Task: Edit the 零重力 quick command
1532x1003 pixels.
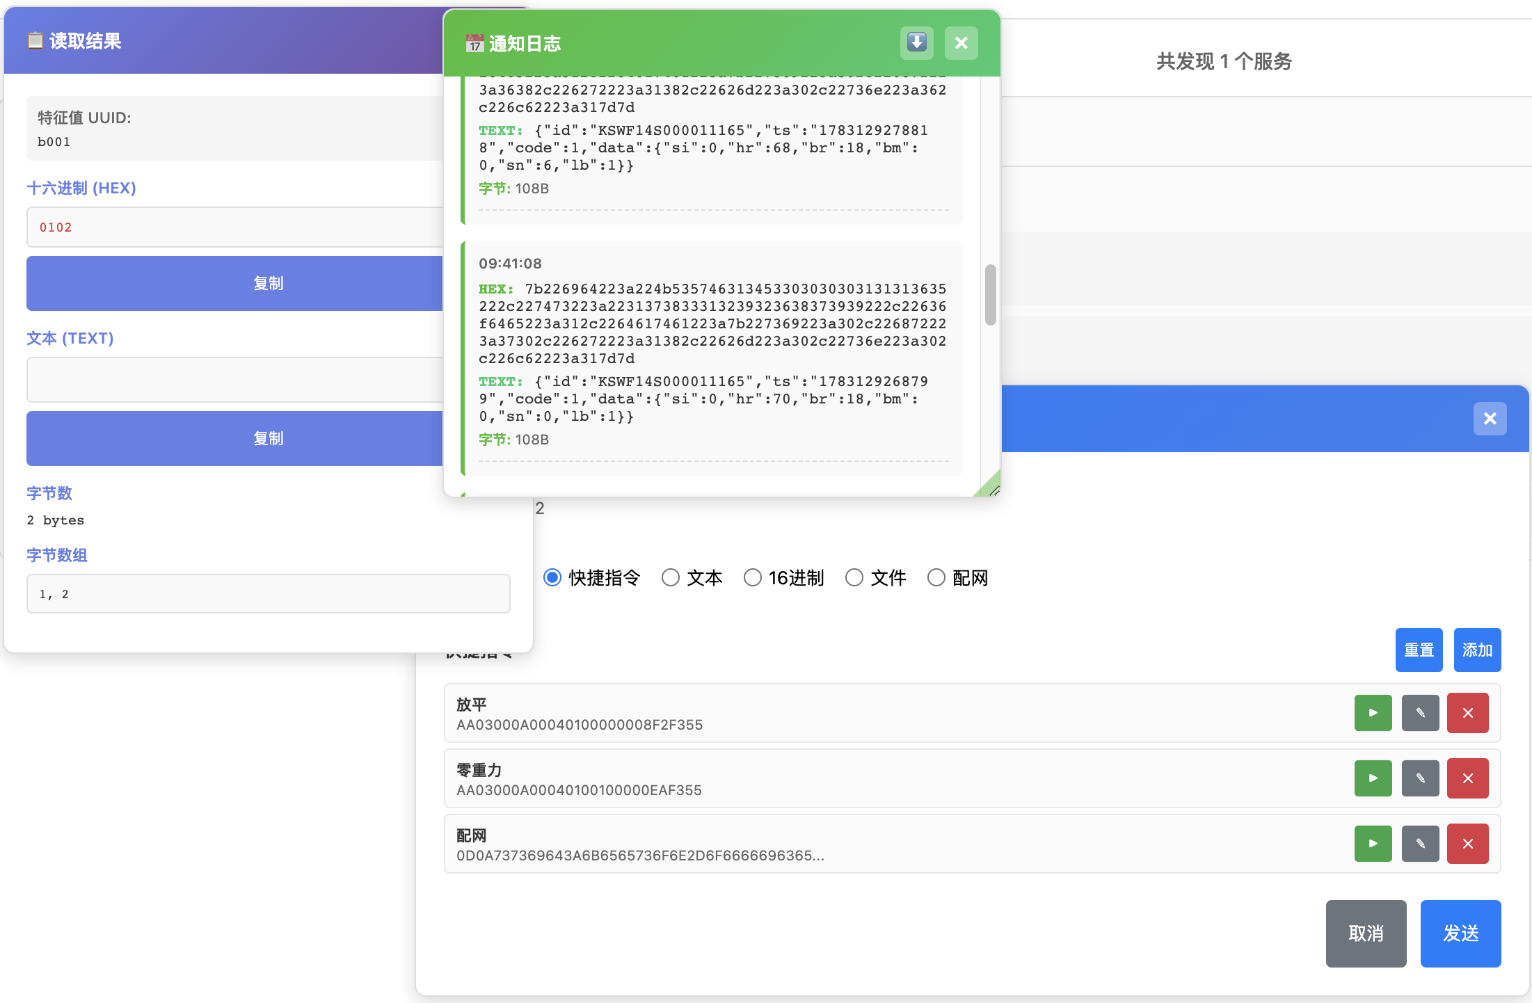Action: point(1420,778)
